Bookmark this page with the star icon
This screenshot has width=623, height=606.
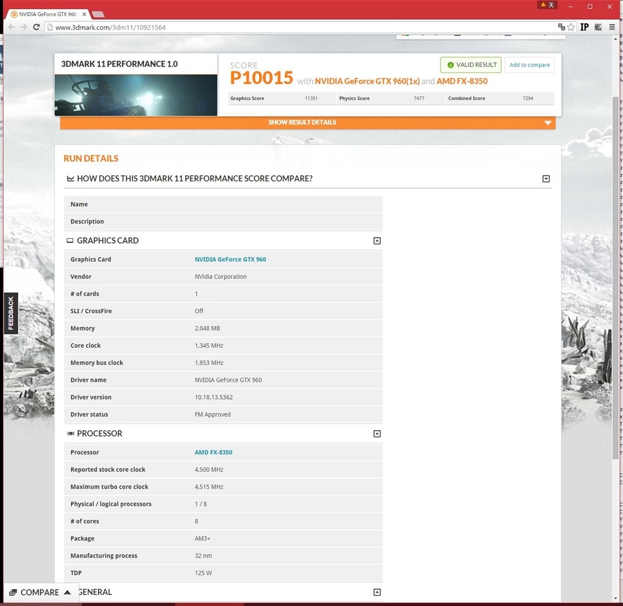571,27
